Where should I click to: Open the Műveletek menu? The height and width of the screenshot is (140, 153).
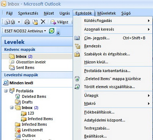[107, 13]
